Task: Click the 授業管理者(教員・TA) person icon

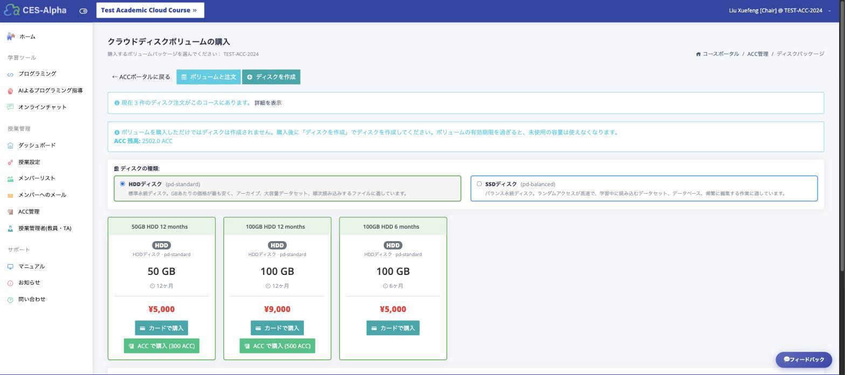Action: point(10,229)
